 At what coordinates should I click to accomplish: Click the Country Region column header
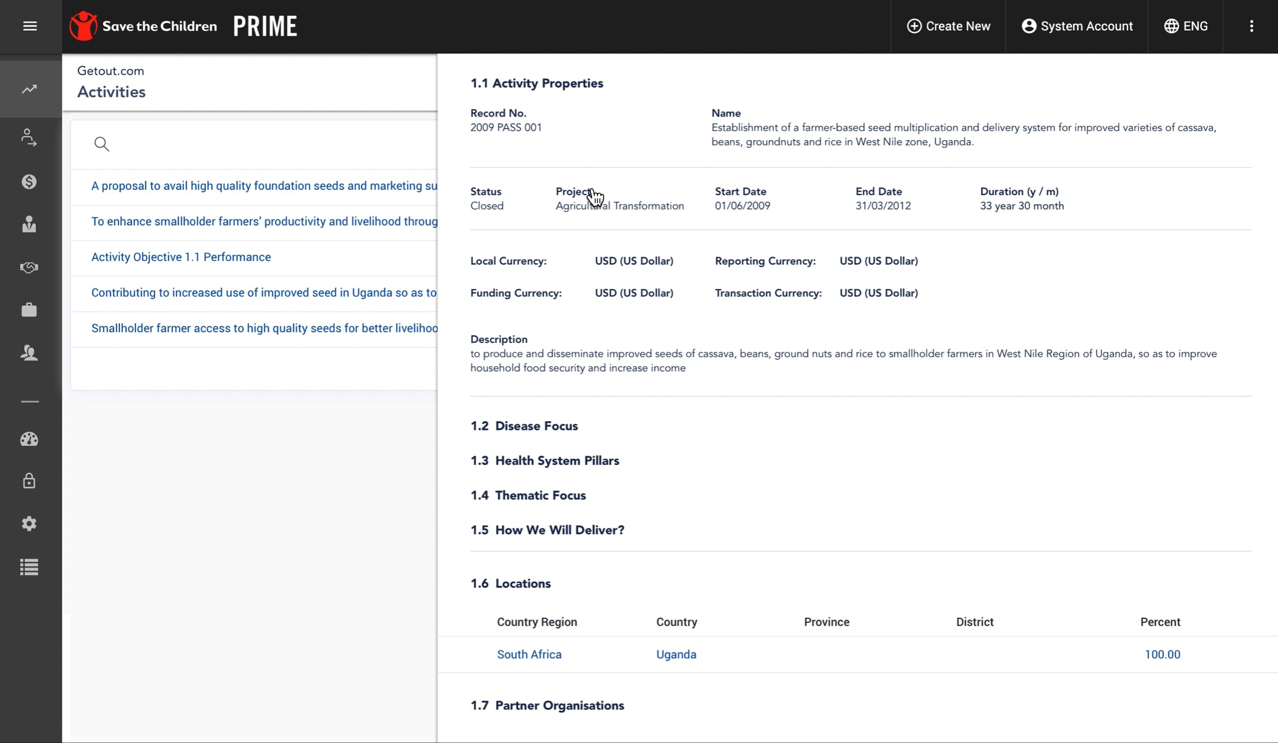tap(537, 622)
